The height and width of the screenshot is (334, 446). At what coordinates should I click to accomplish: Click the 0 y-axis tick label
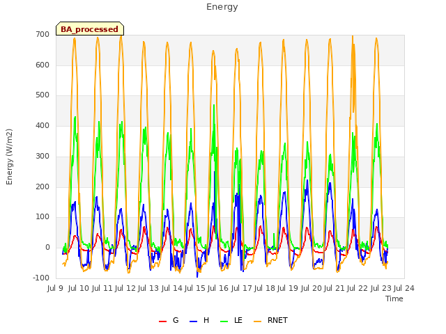coord(47,248)
